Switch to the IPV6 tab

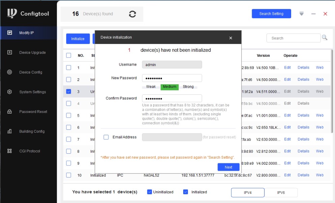click(281, 193)
